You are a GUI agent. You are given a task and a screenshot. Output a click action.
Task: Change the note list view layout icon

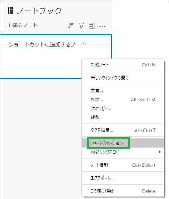(x=92, y=26)
